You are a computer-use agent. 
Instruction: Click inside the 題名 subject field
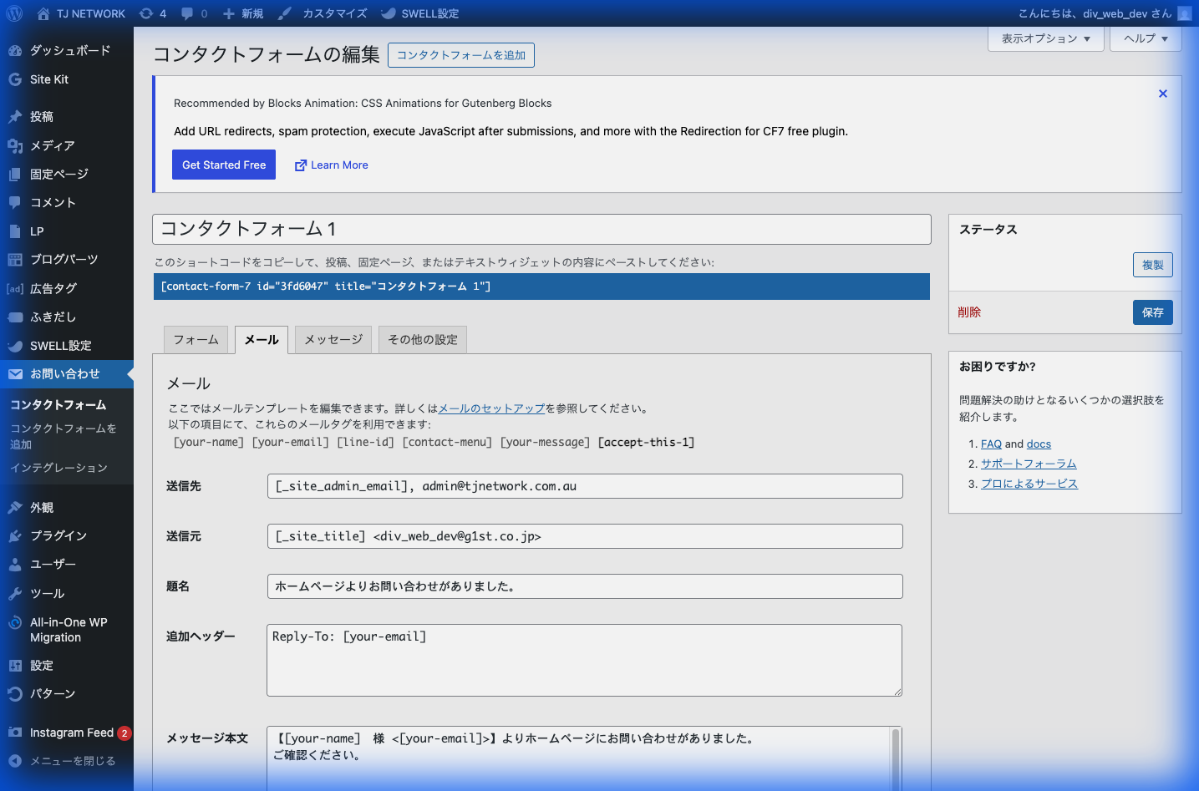[583, 586]
